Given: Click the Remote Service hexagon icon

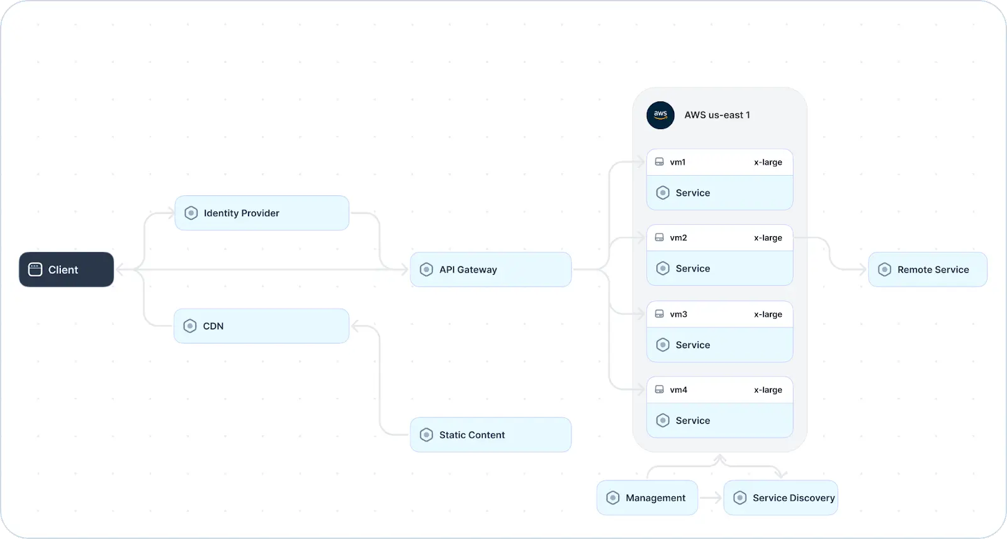Looking at the screenshot, I should click(x=884, y=269).
